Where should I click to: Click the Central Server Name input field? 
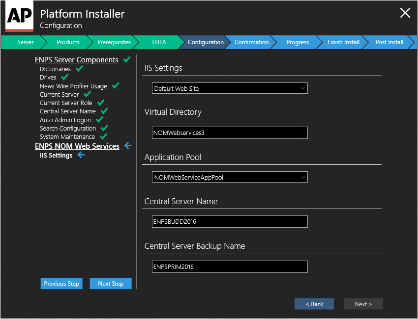(x=230, y=222)
